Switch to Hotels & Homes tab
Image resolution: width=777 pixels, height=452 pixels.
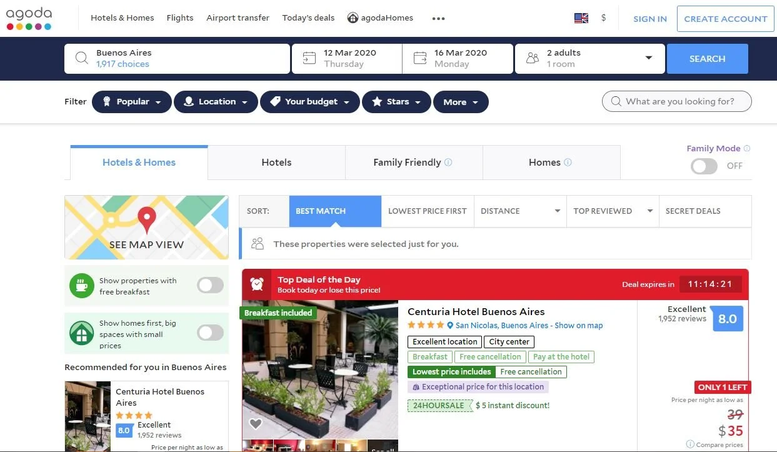click(x=139, y=163)
